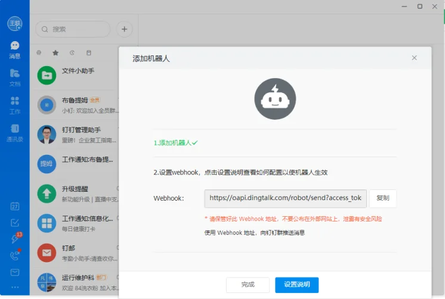Select the clock filter icon above chat list
This screenshot has height=299, width=445.
pos(72,53)
